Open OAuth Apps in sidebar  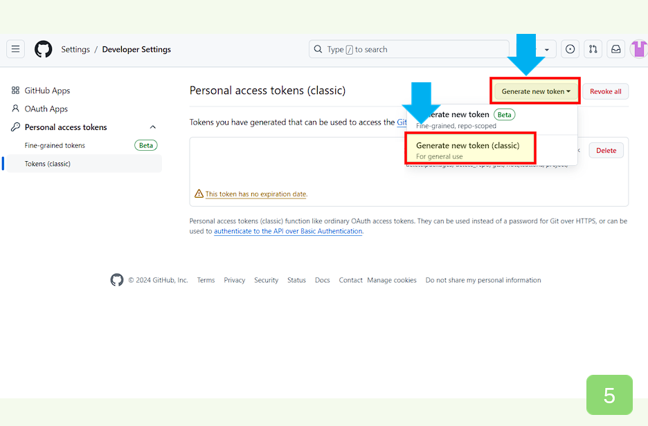pyautogui.click(x=46, y=109)
